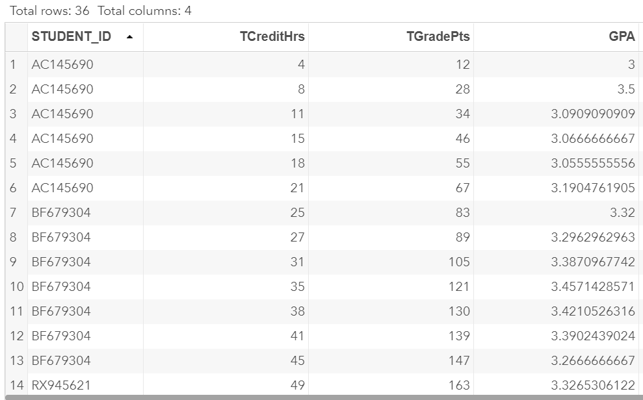Click the GPA cell 3.32
This screenshot has height=400, width=643.
tap(623, 212)
